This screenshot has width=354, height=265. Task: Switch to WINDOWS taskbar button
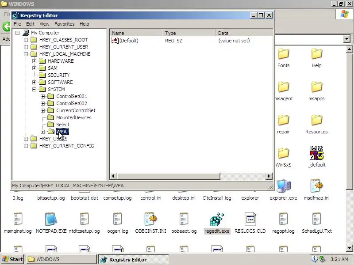[x=61, y=259]
